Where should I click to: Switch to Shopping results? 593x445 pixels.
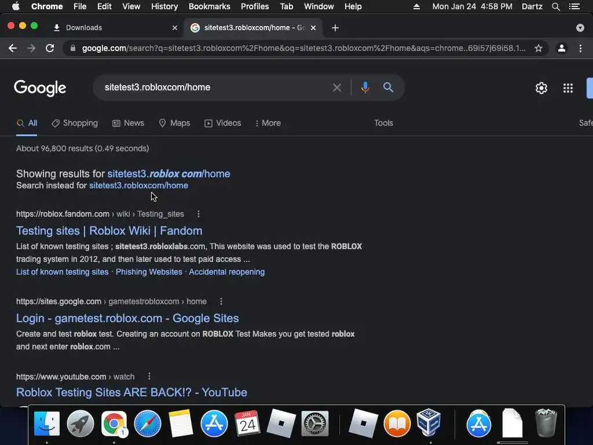(x=75, y=123)
